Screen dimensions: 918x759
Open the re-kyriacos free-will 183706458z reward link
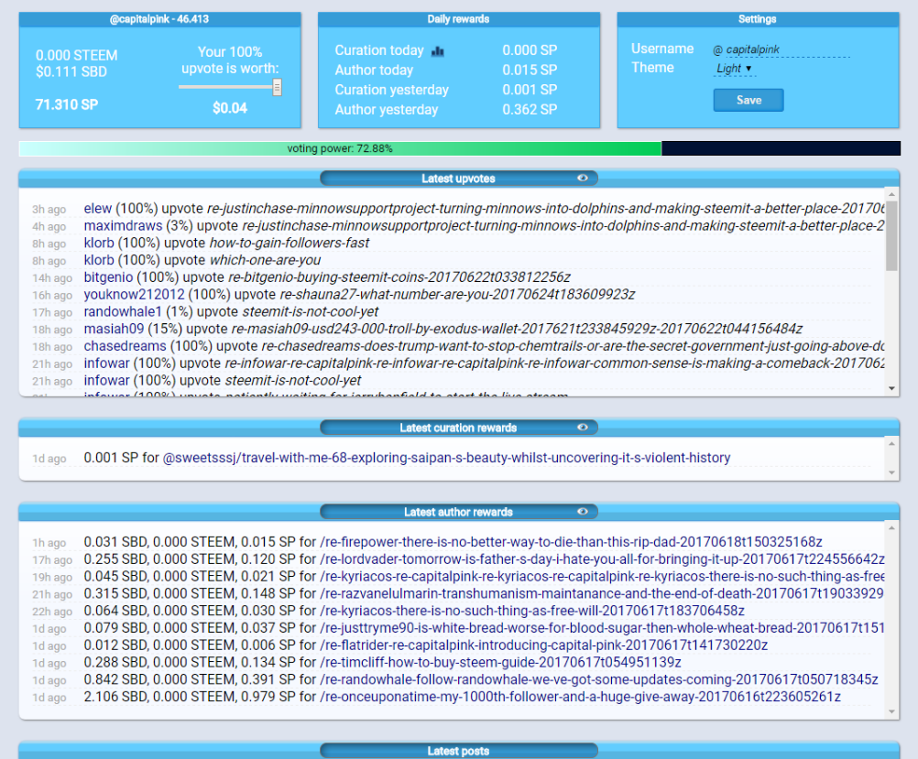[x=532, y=611]
